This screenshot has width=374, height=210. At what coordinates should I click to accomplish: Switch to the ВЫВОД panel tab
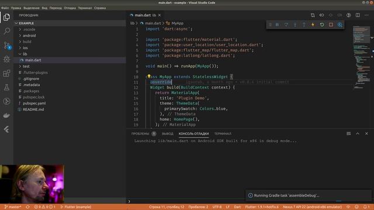[168, 134]
